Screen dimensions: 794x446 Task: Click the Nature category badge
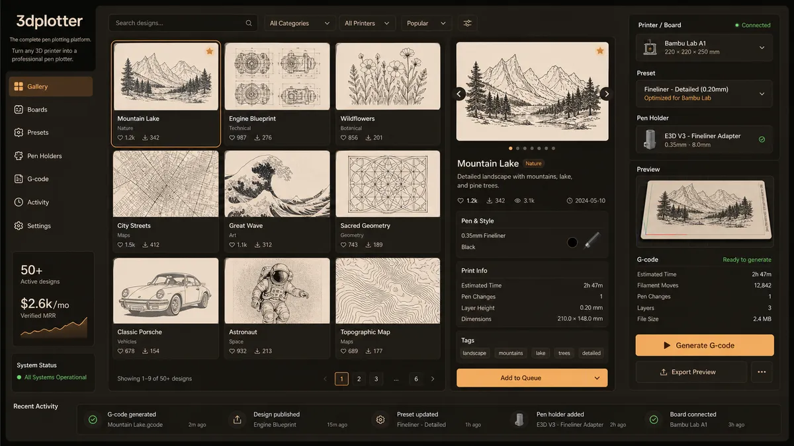pos(534,163)
